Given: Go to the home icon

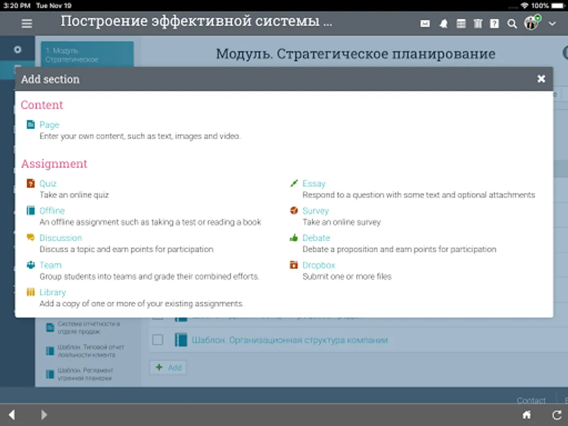Looking at the screenshot, I should 526,415.
